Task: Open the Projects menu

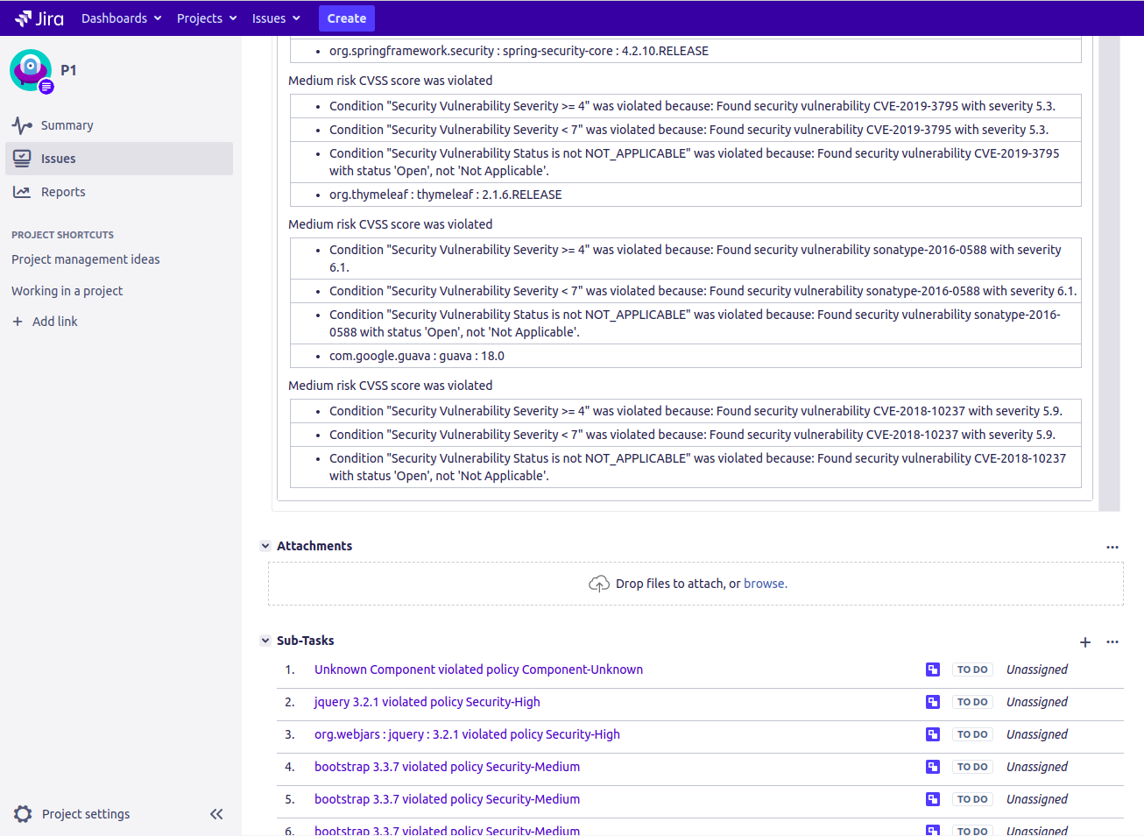Action: (x=206, y=18)
